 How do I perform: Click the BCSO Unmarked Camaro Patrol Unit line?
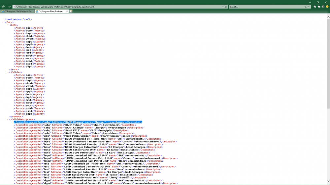(96, 142)
